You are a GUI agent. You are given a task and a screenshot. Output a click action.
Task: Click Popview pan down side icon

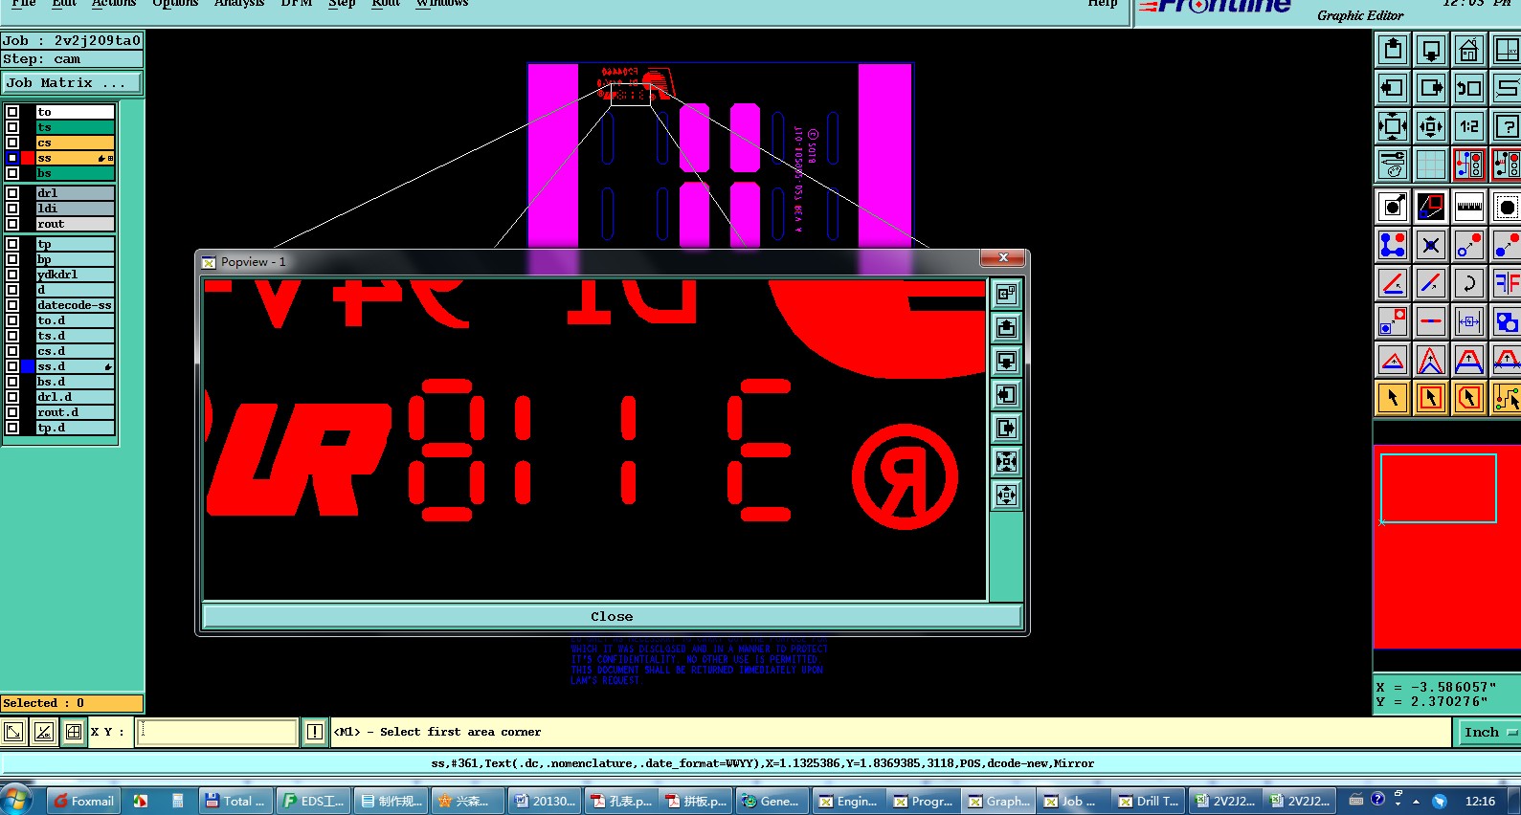[1006, 362]
